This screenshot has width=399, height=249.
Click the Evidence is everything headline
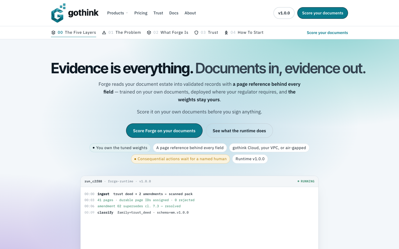[122, 68]
